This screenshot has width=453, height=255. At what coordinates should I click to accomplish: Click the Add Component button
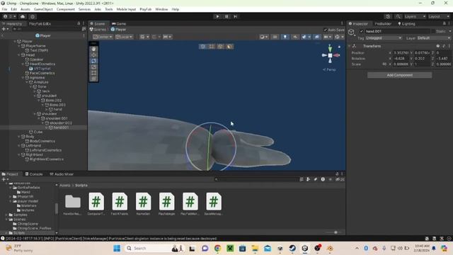399,75
